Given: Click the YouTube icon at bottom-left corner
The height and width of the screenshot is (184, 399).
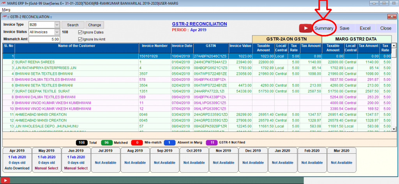Looking at the screenshot, I should click(x=5, y=181).
